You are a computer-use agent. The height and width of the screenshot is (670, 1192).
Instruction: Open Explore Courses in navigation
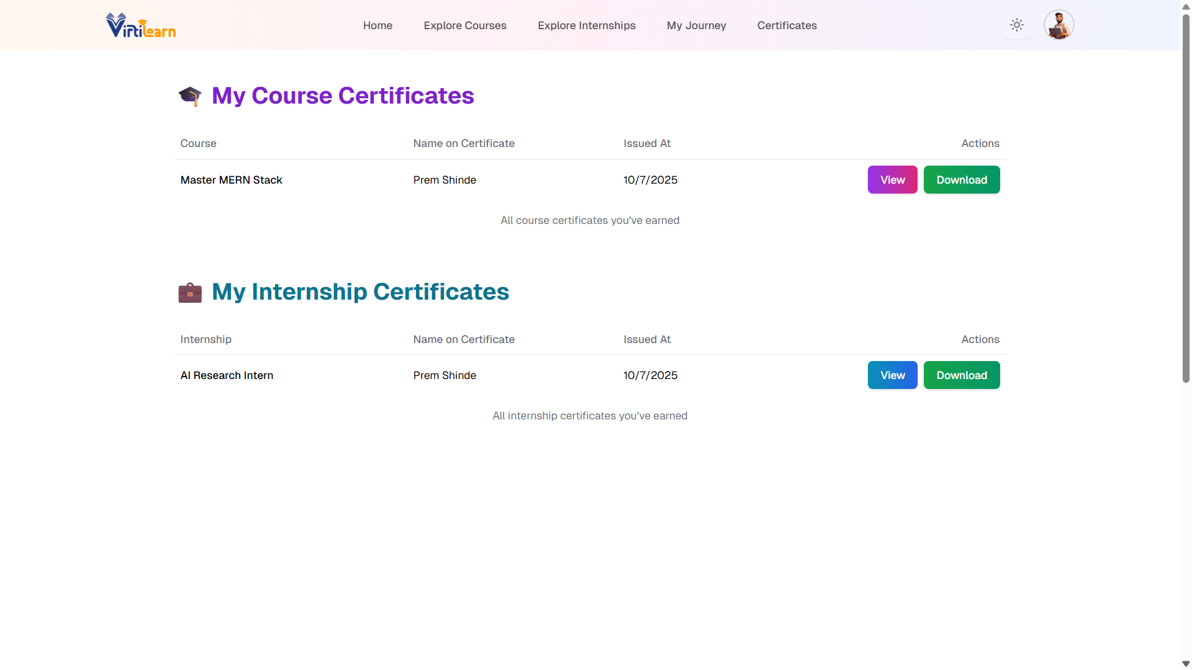click(x=465, y=25)
